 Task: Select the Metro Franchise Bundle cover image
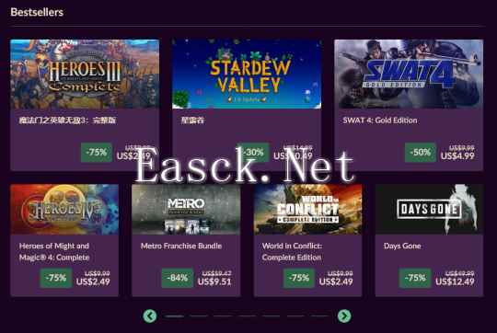(x=186, y=210)
